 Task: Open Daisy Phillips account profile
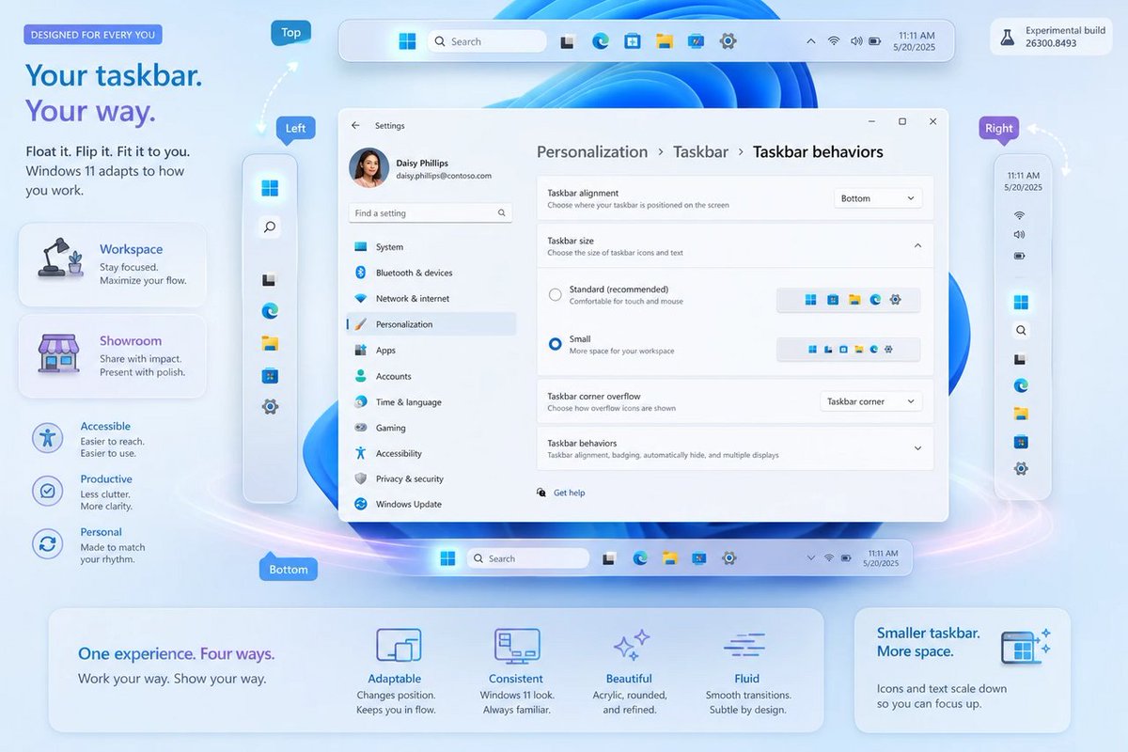click(420, 168)
